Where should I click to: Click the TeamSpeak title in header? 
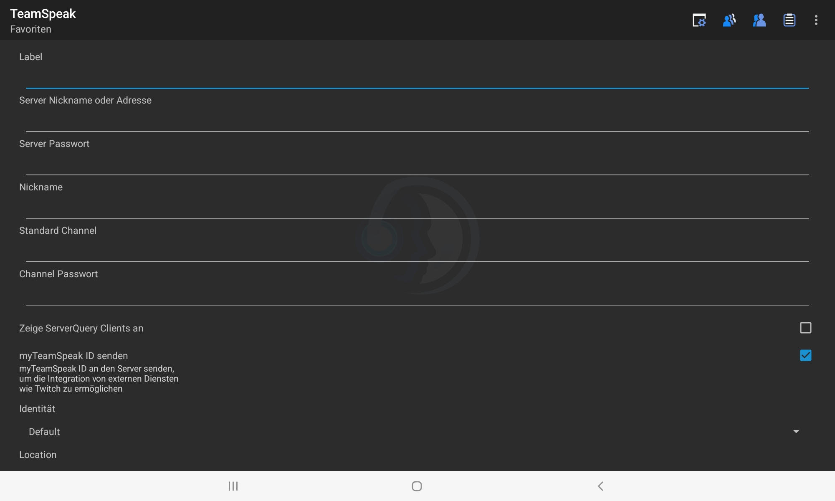tap(43, 14)
